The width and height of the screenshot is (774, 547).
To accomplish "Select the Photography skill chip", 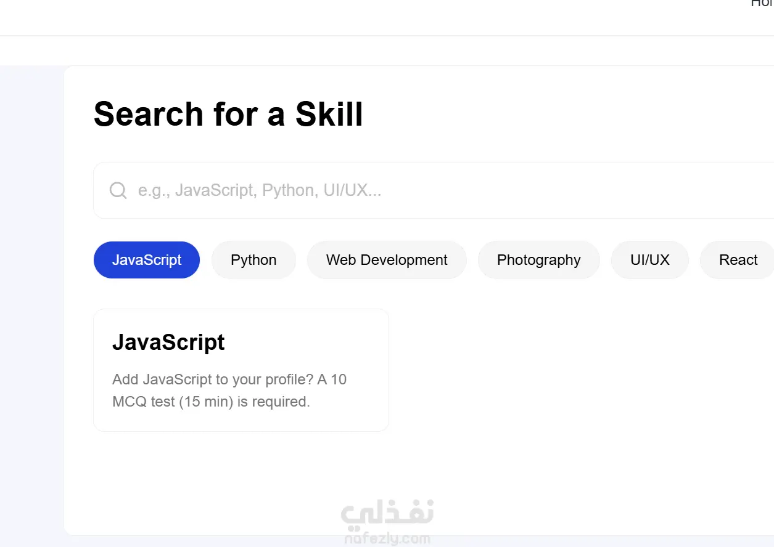I will [539, 260].
